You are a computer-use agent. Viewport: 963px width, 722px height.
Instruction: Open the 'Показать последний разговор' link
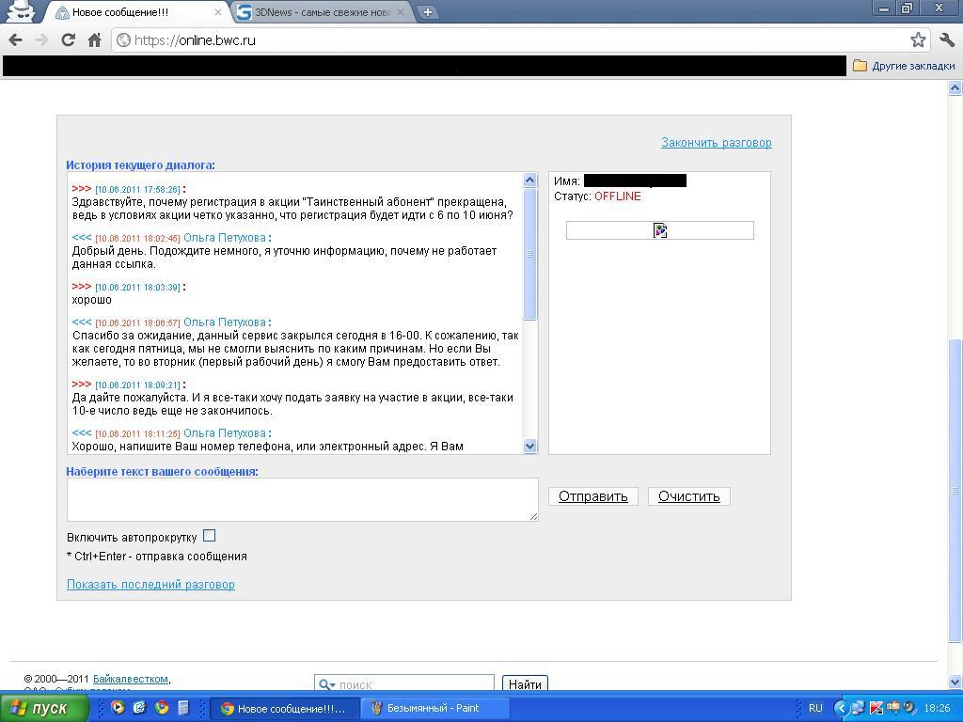coord(150,585)
